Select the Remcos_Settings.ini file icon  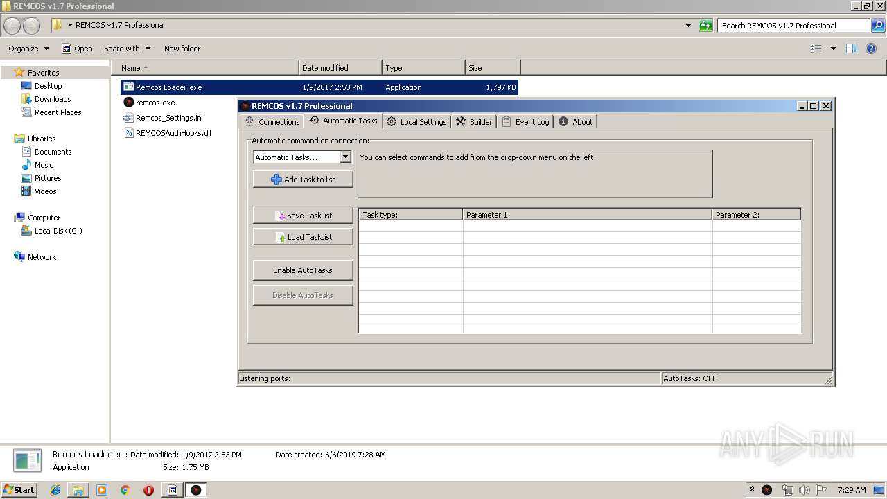(x=128, y=118)
